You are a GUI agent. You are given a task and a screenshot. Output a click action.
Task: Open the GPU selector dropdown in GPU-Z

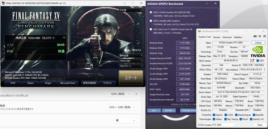[x=217, y=125]
